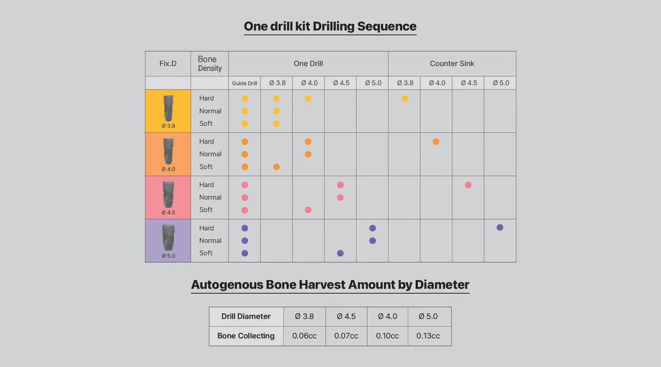Select the 0.13cc bone collecting cell
This screenshot has height=367, width=661.
pos(428,336)
